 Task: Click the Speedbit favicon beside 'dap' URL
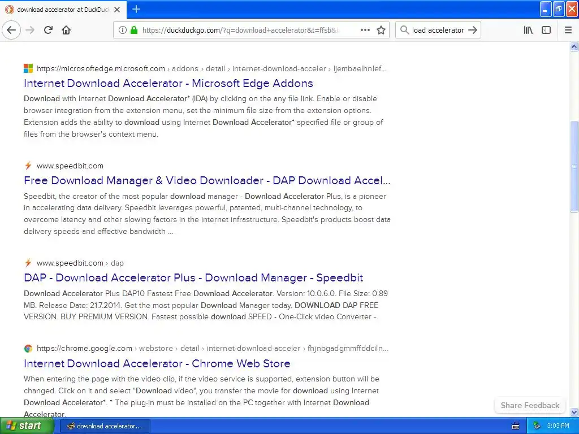28,263
